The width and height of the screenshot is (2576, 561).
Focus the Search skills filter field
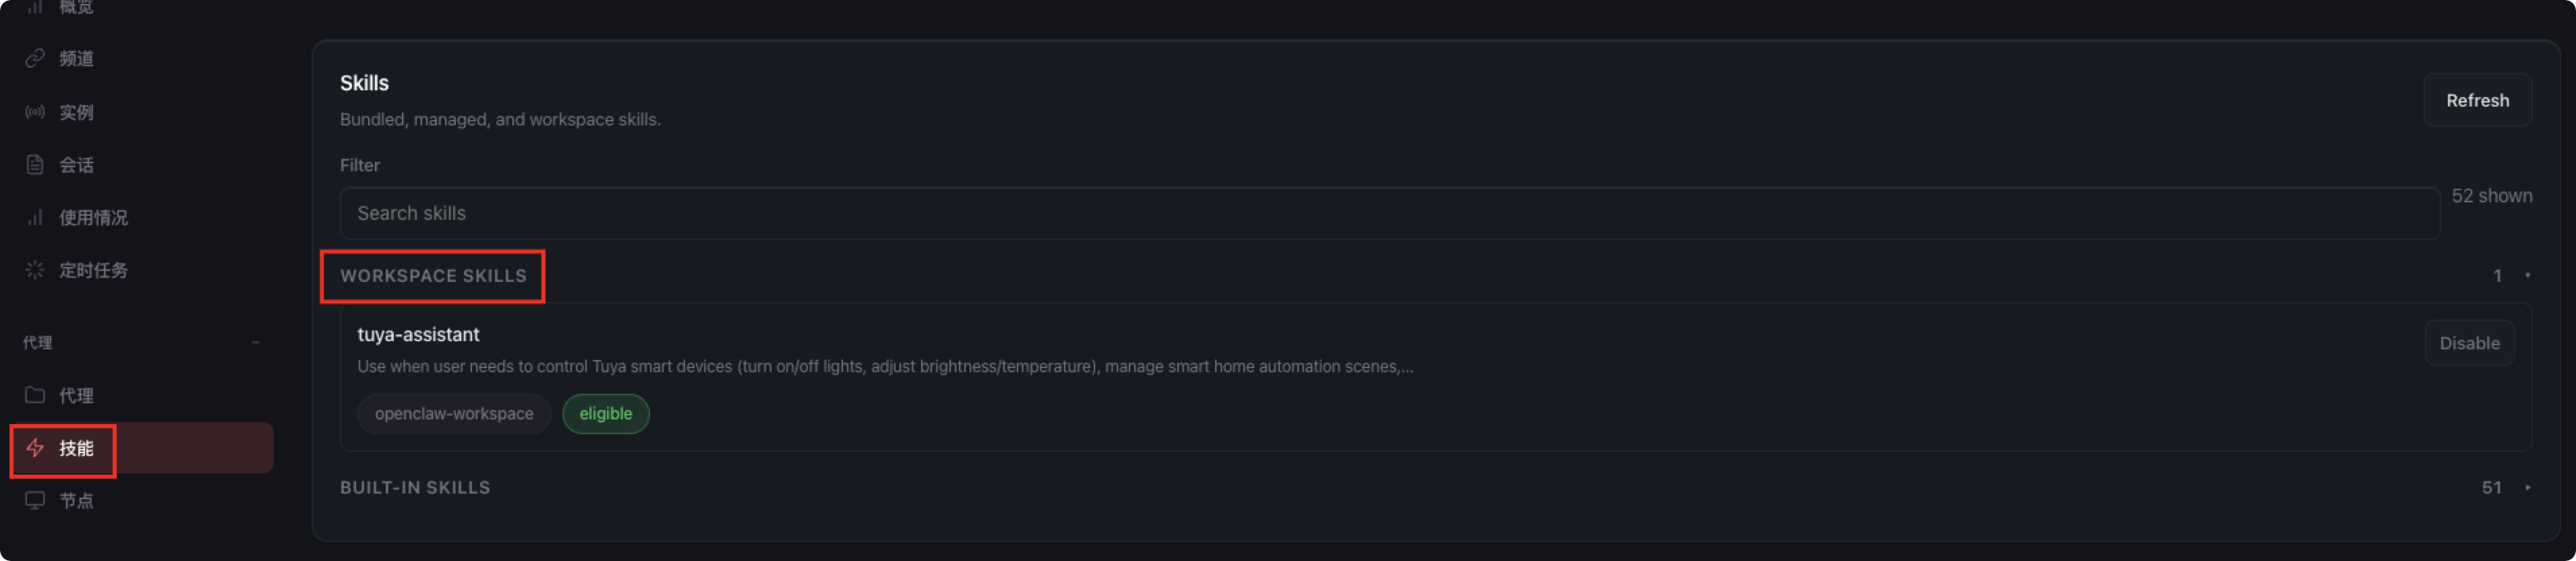pyautogui.click(x=1388, y=213)
